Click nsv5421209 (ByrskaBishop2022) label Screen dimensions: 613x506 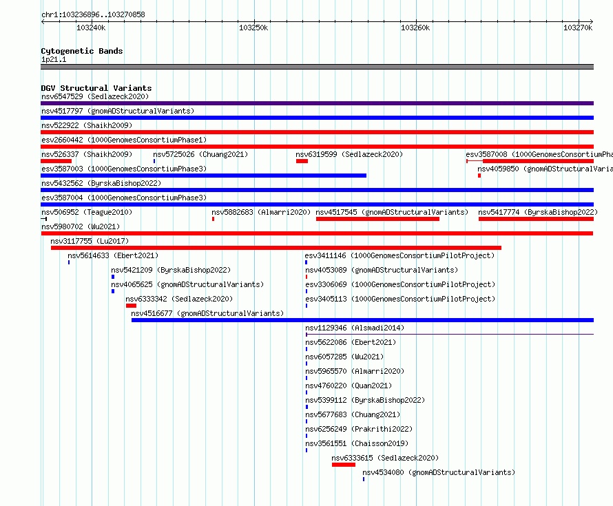[171, 270]
